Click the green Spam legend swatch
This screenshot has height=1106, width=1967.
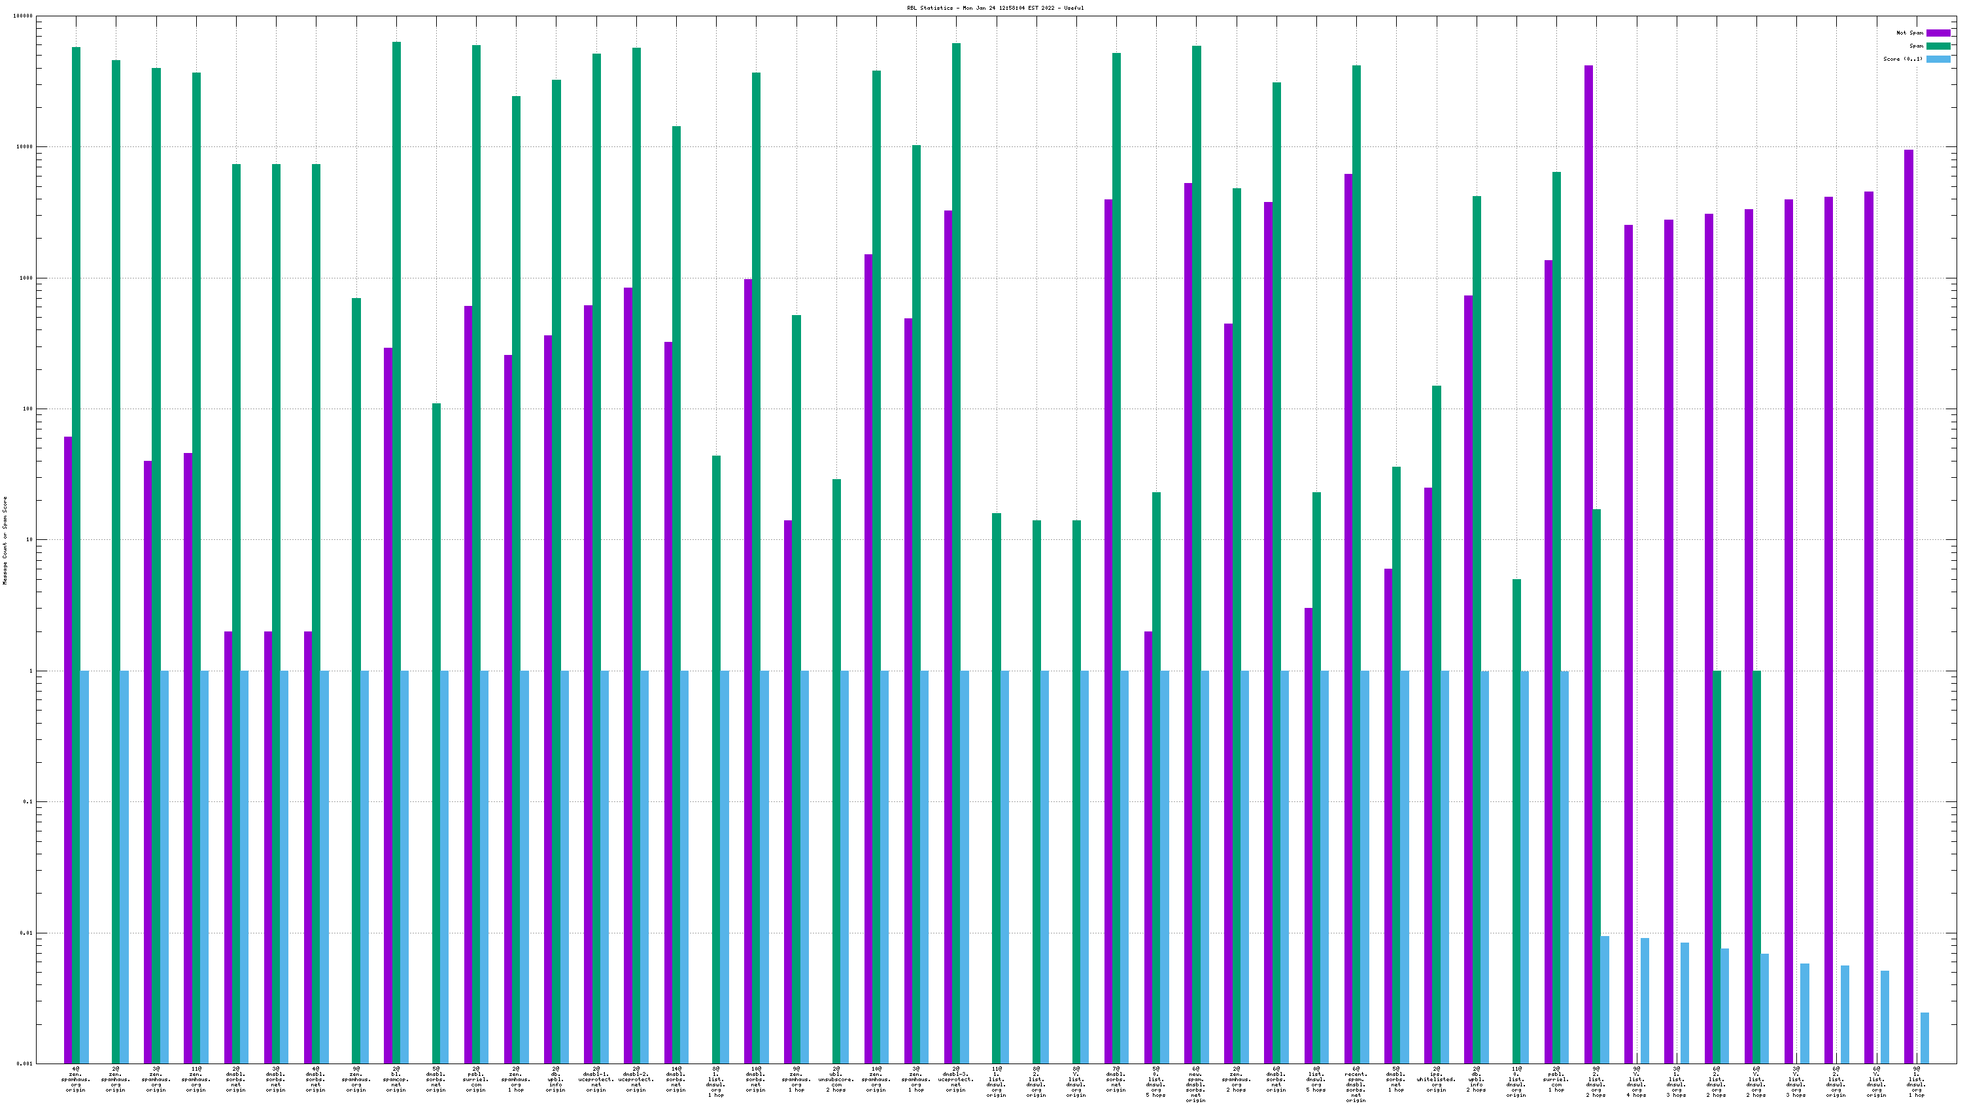(1938, 46)
